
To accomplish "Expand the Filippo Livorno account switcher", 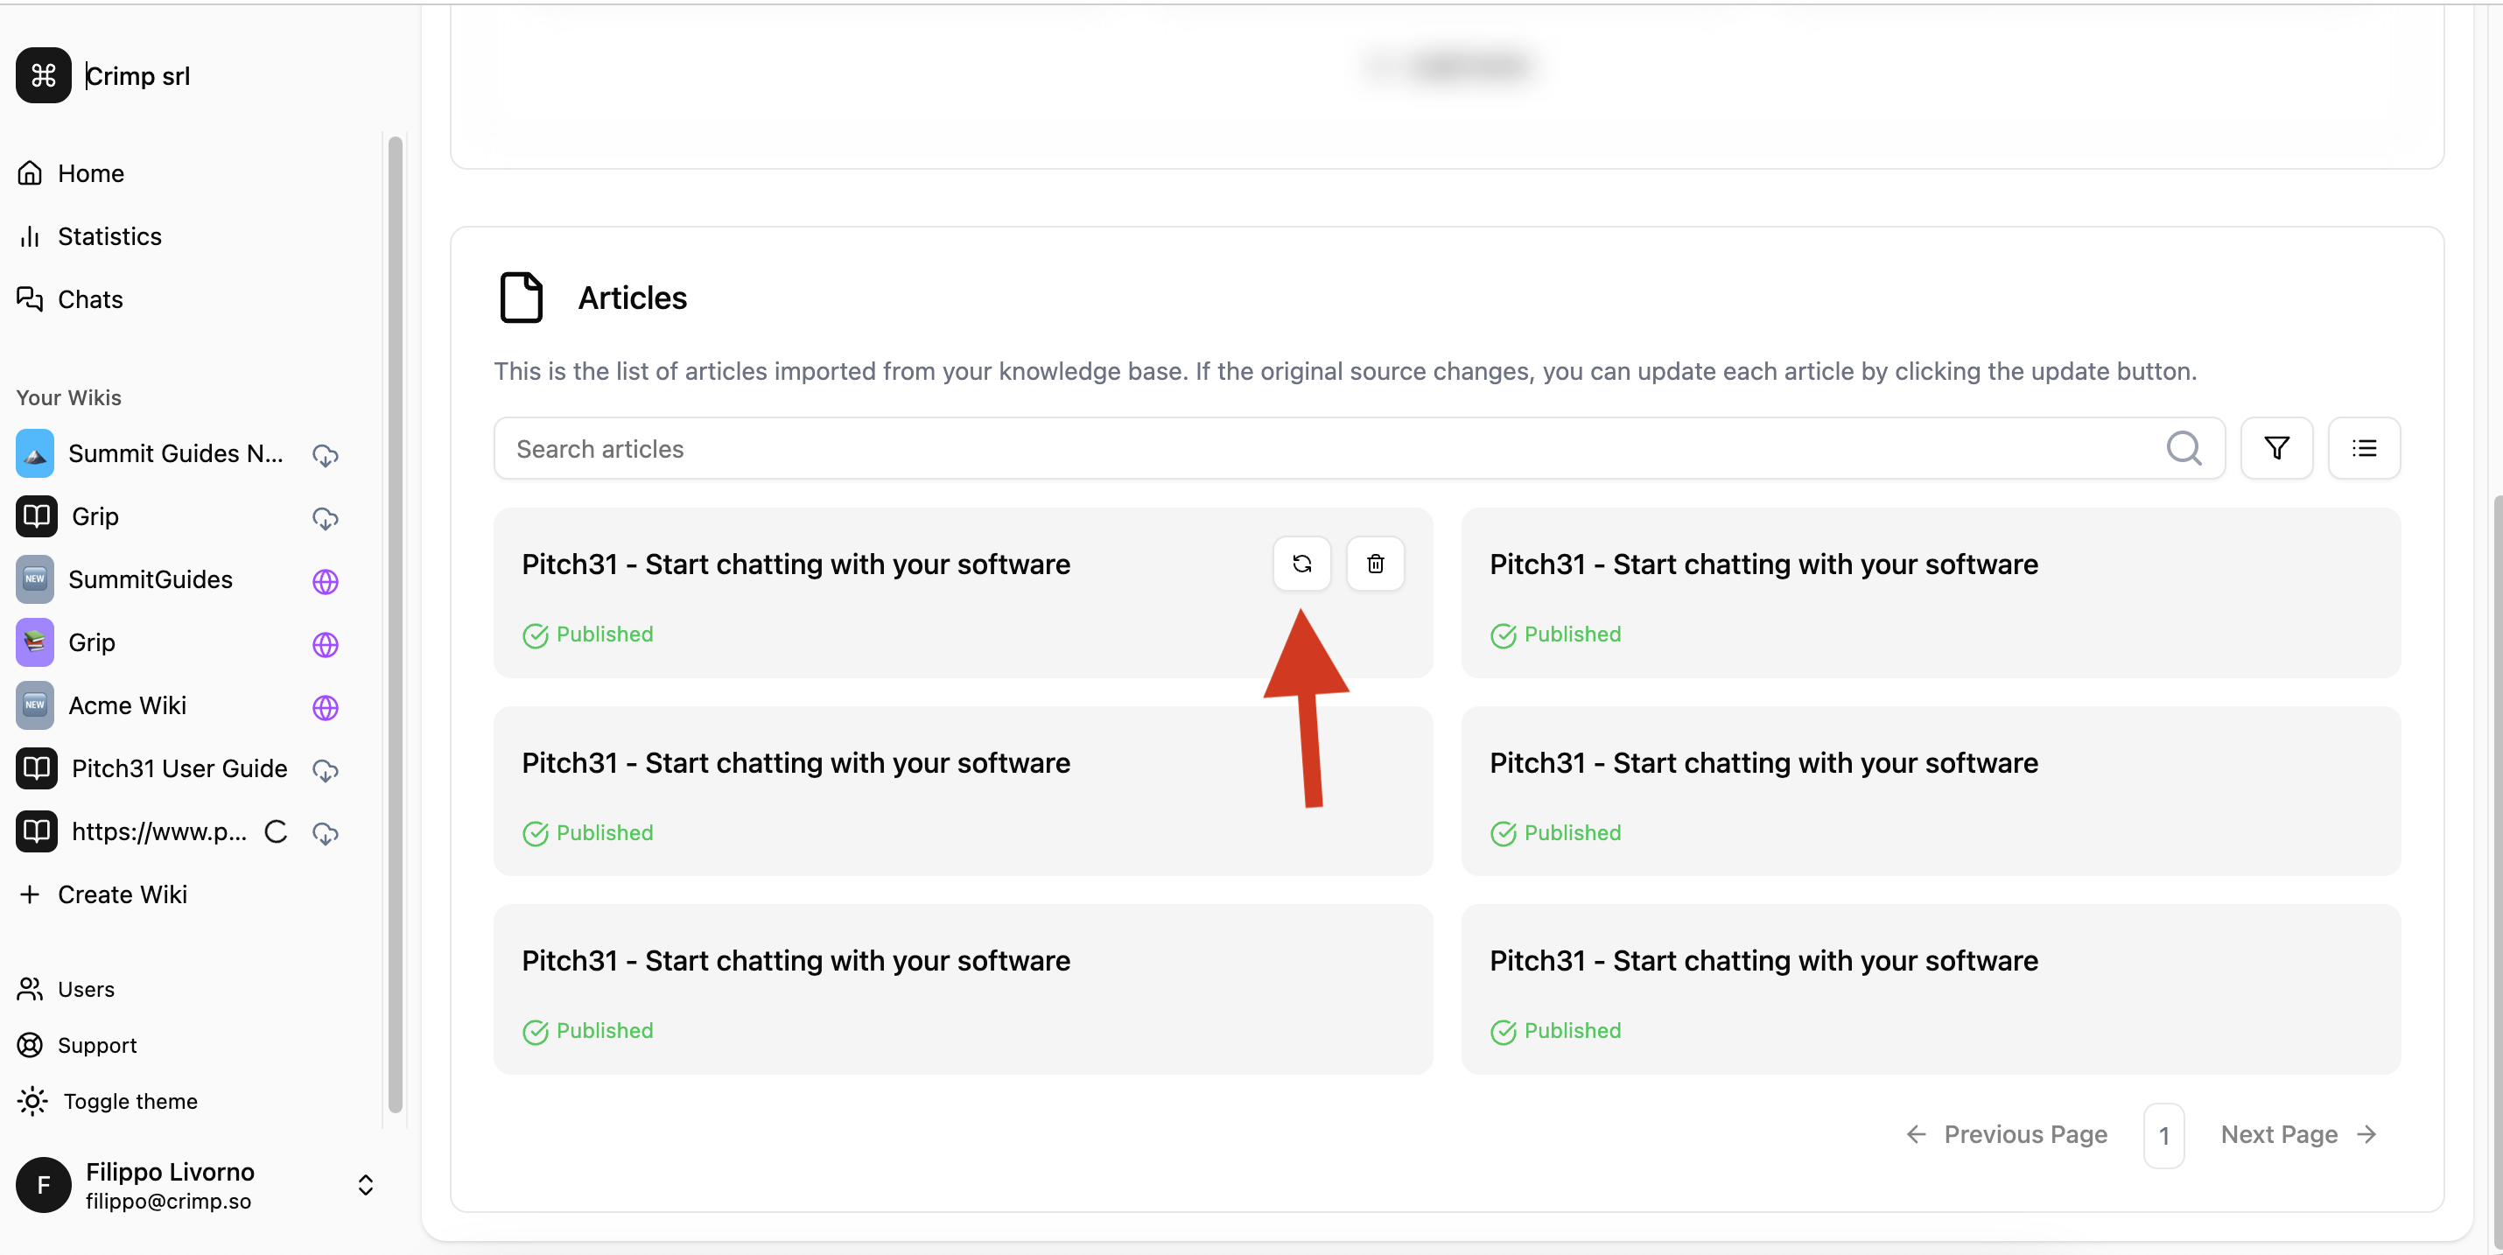I will point(365,1185).
